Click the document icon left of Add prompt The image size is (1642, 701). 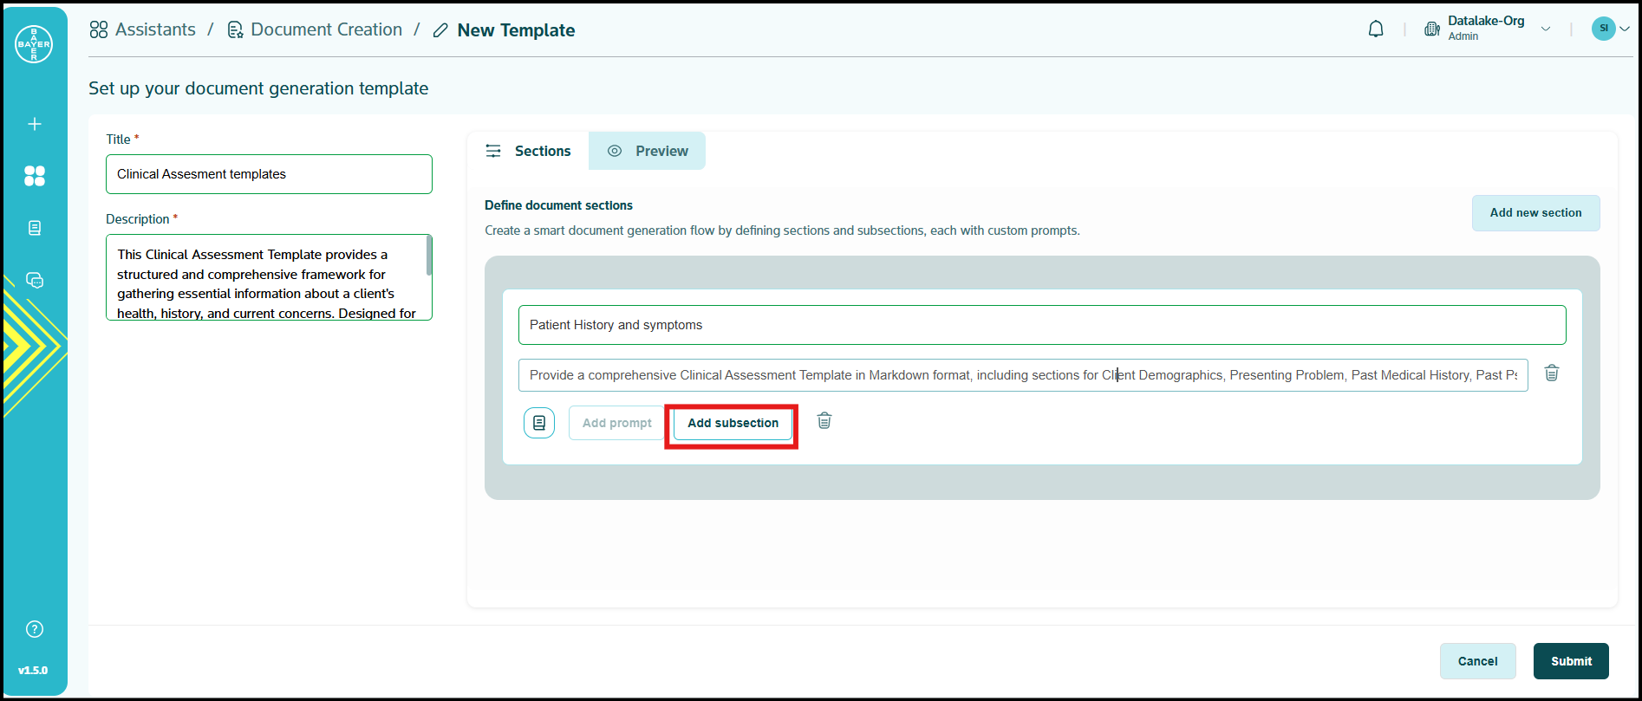[x=539, y=423]
